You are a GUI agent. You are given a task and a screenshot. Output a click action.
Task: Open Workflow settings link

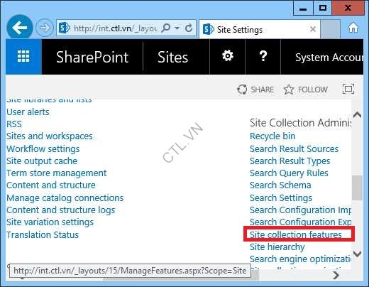(x=43, y=149)
